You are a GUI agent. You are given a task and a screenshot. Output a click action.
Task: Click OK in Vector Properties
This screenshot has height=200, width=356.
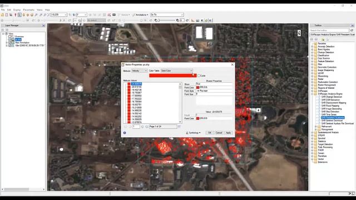210,133
